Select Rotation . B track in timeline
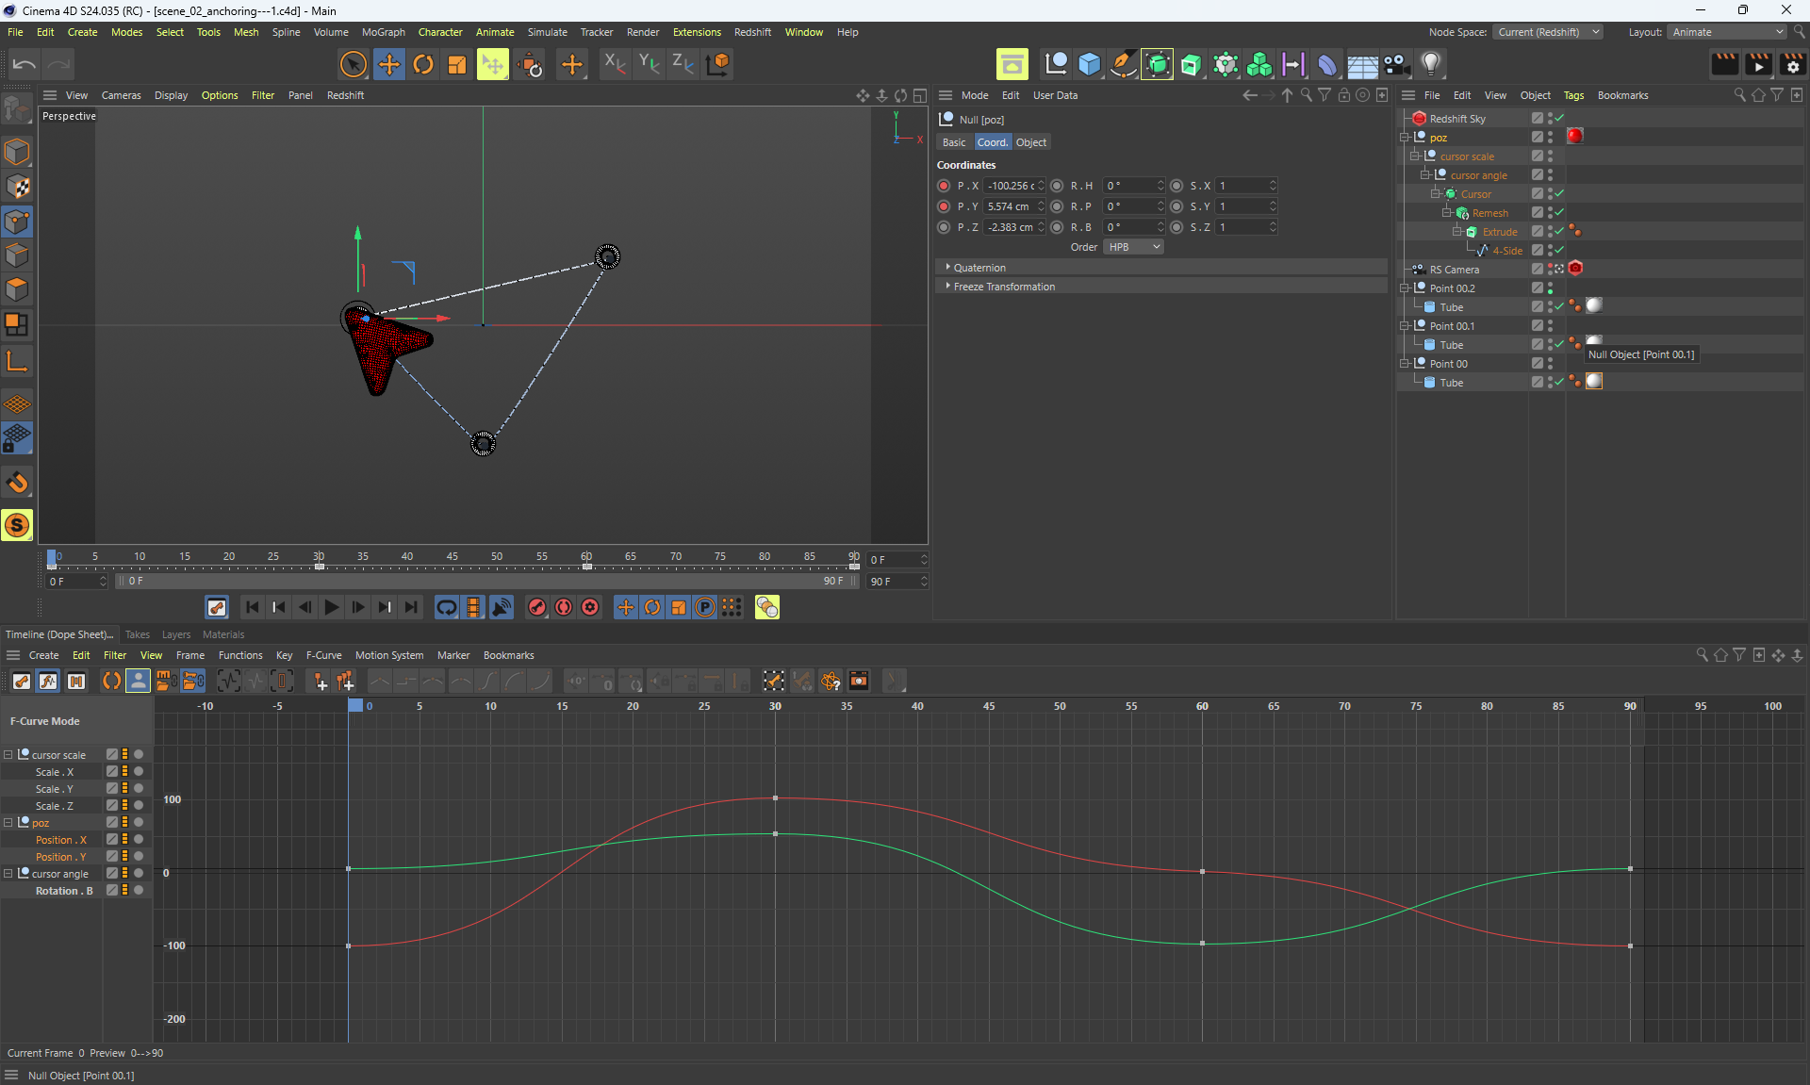 (x=64, y=891)
